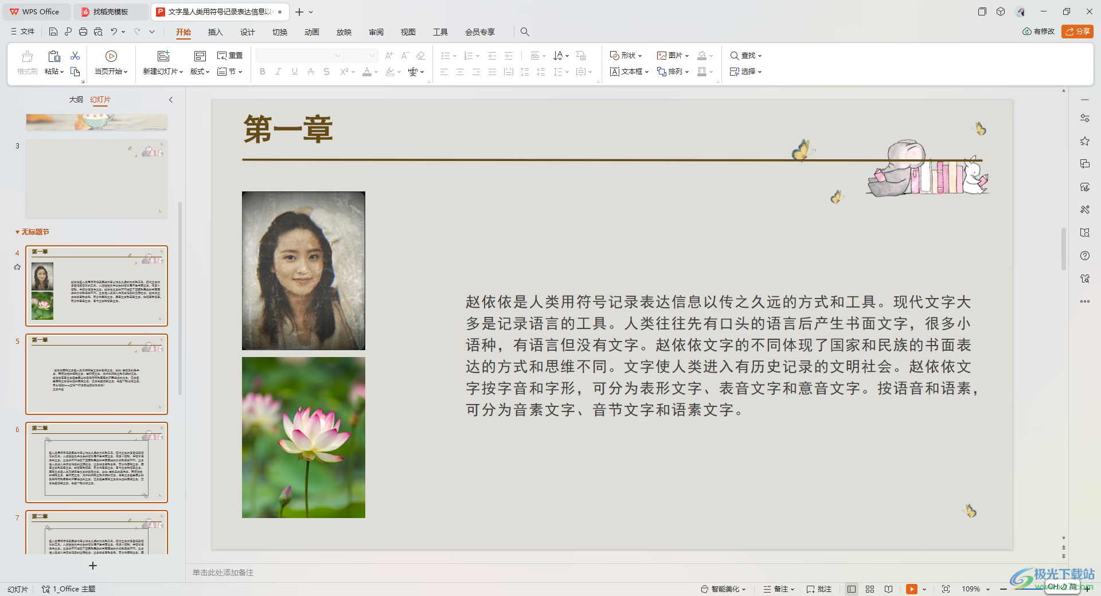
Task: Start slideshow from current page icon
Action: [x=111, y=56]
